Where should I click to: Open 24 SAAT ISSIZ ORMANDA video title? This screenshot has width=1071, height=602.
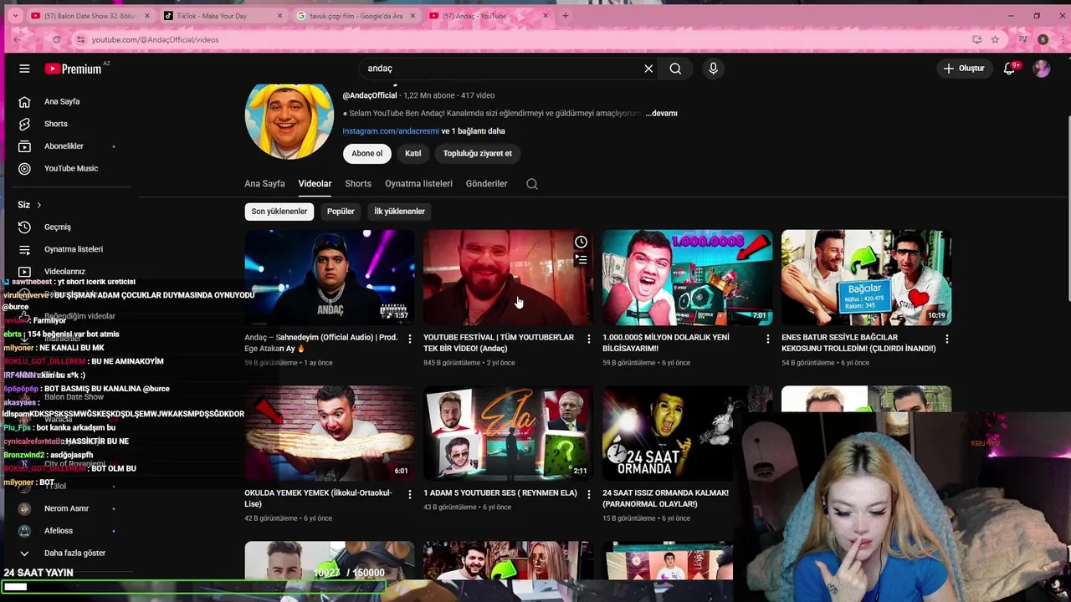coord(665,498)
